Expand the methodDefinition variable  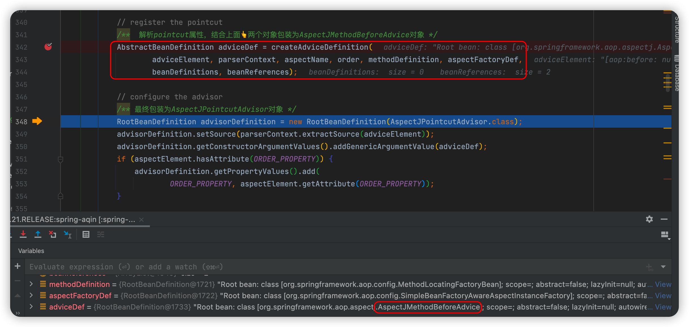coord(31,284)
